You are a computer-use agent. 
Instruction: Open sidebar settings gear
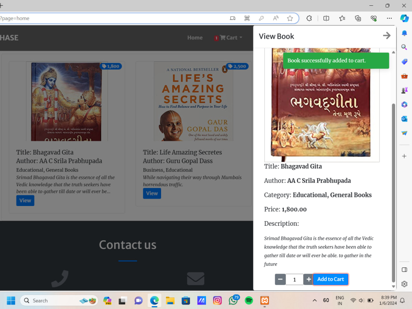click(x=405, y=284)
